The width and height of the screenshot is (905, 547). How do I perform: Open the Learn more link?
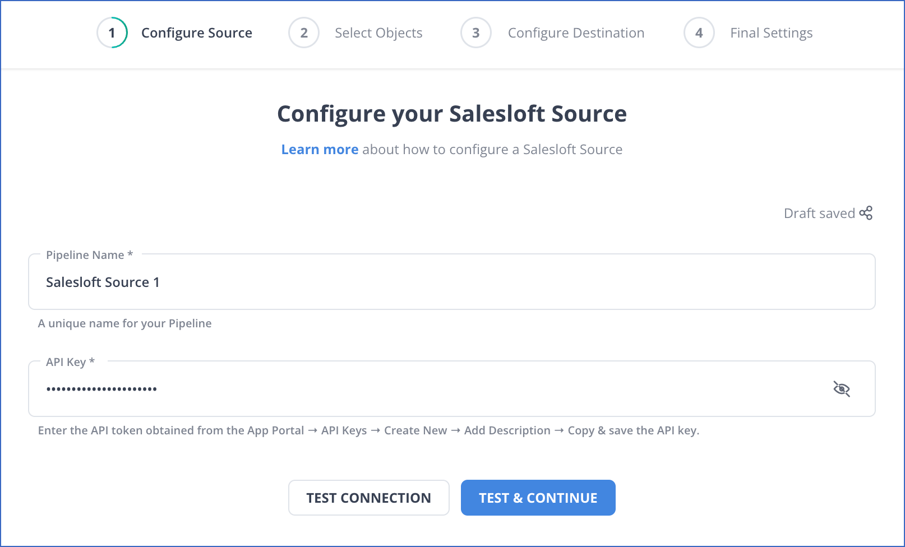(x=320, y=150)
